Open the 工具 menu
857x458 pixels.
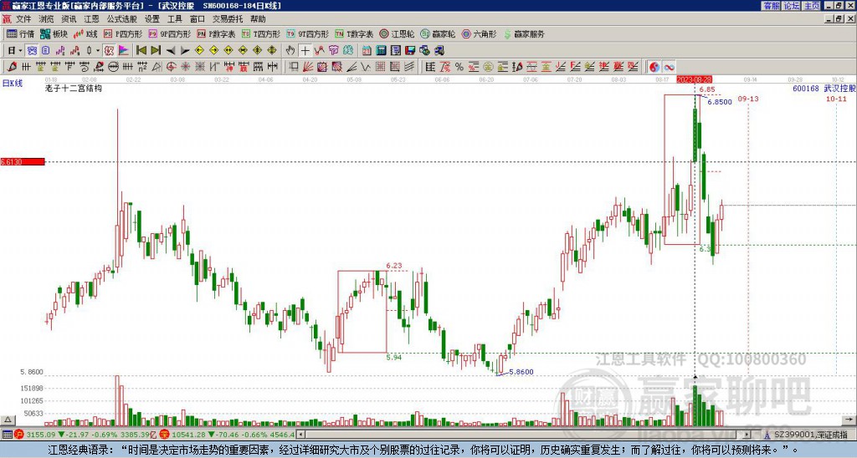click(x=175, y=19)
